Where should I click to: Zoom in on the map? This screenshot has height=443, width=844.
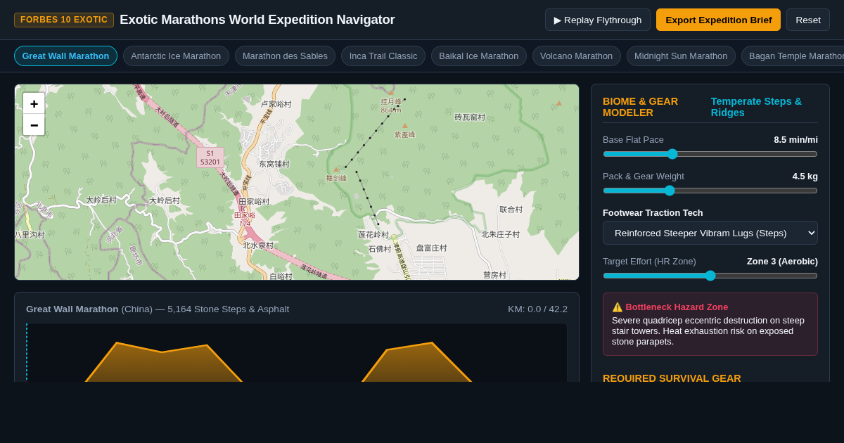[x=34, y=103]
